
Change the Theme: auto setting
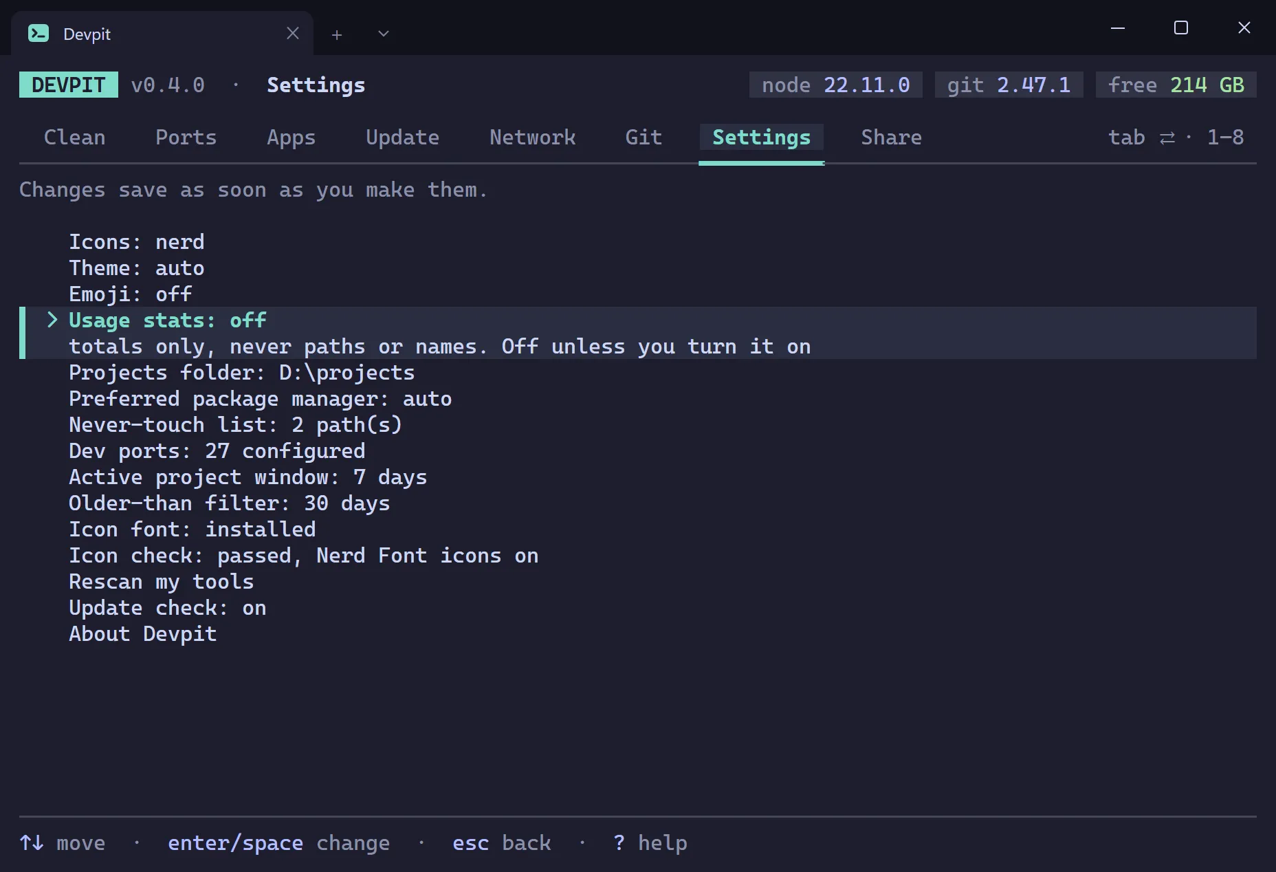coord(137,268)
